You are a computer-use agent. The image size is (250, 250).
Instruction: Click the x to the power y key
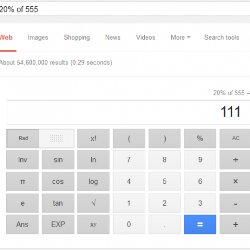coord(93,224)
